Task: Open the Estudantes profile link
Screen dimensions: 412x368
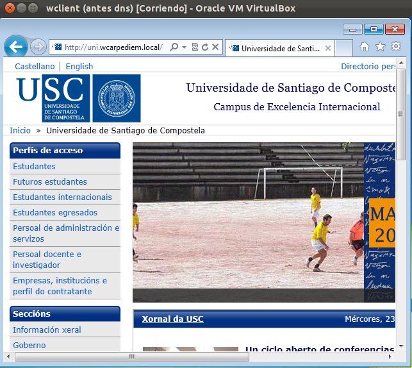Action: point(34,167)
